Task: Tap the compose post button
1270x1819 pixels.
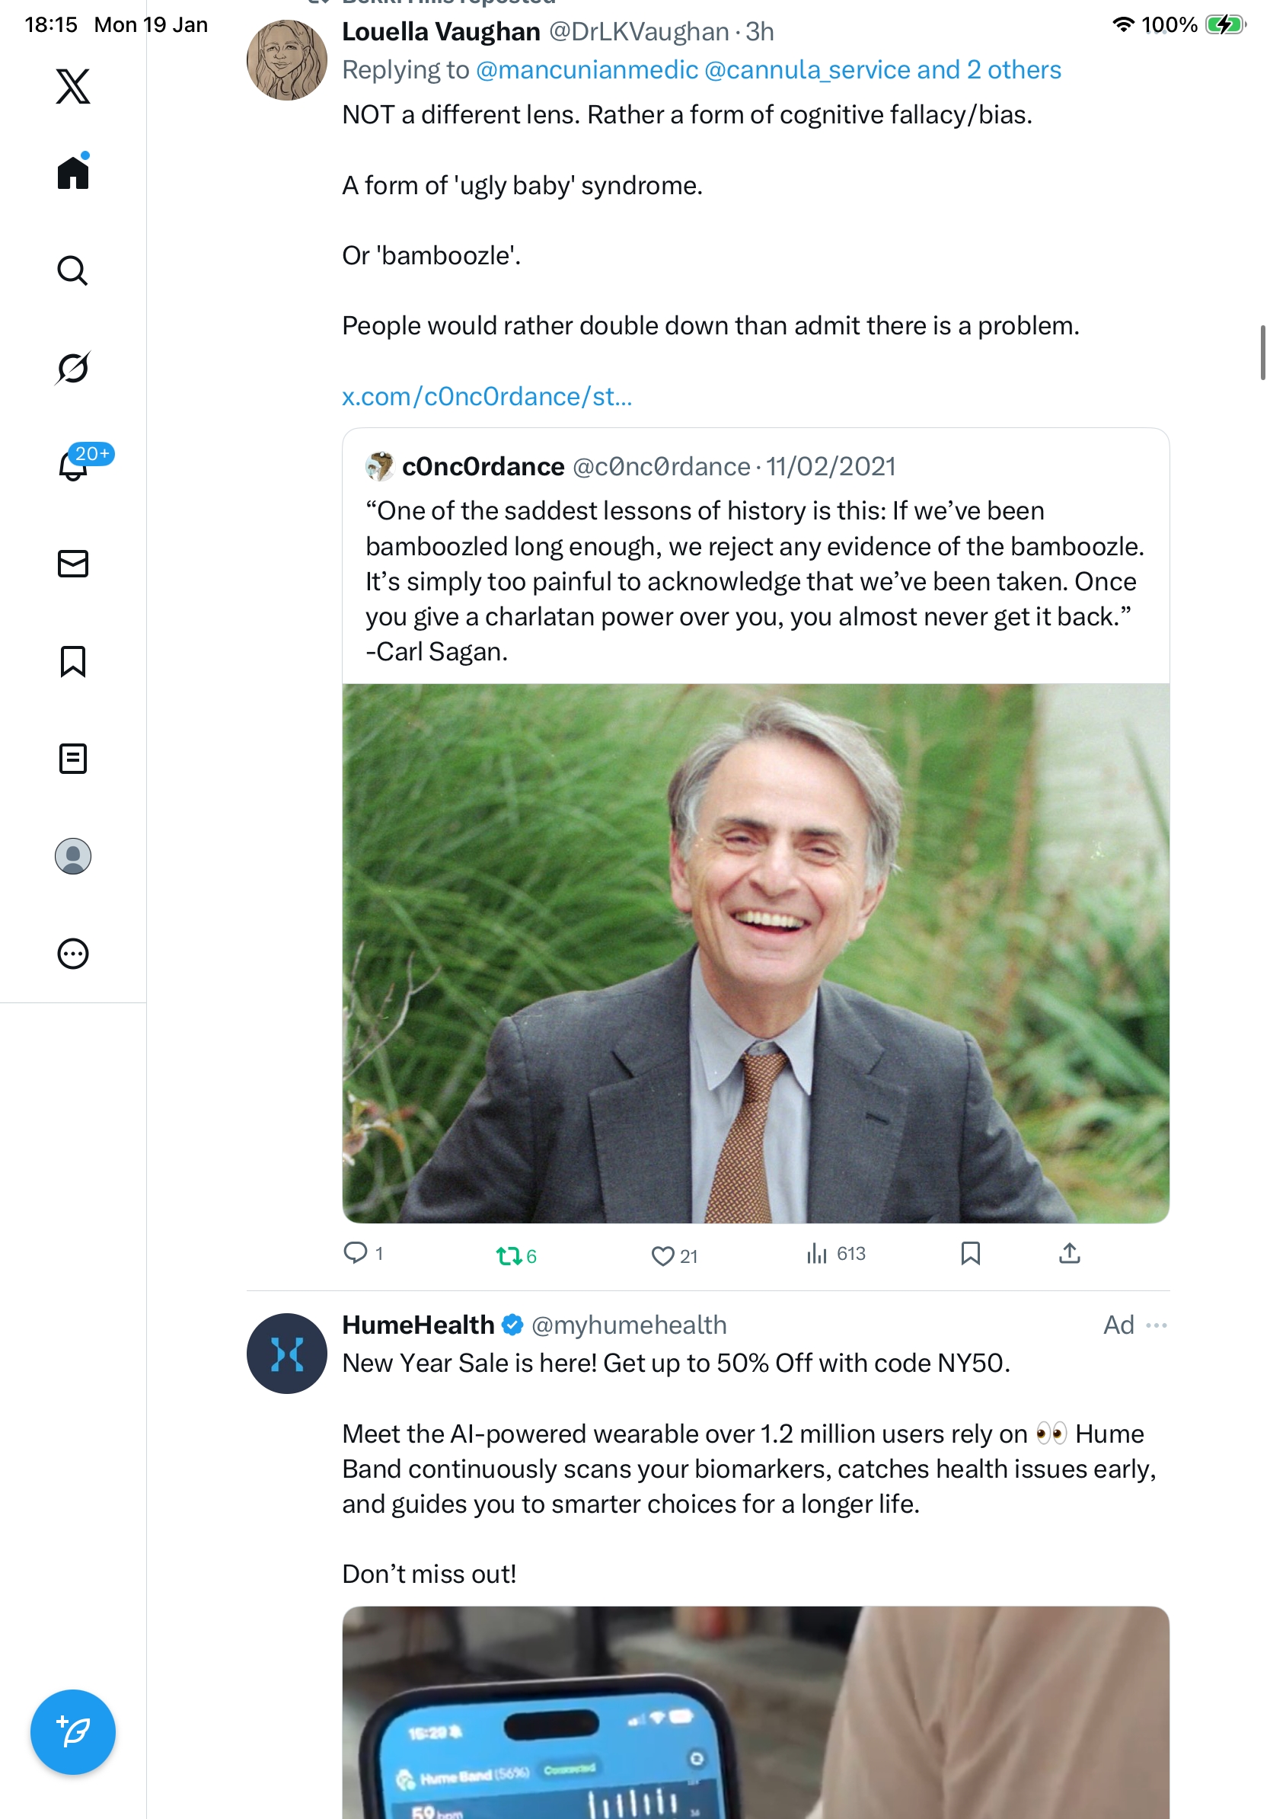Action: [x=73, y=1732]
